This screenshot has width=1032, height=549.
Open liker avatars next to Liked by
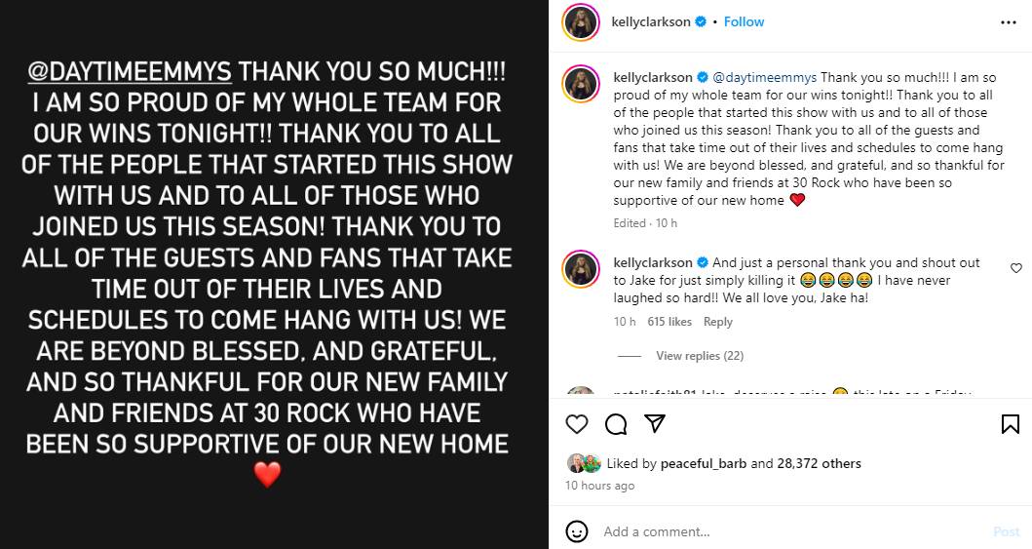[x=584, y=464]
